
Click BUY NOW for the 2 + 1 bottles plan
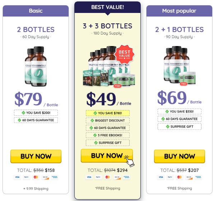pyautogui.click(x=180, y=156)
